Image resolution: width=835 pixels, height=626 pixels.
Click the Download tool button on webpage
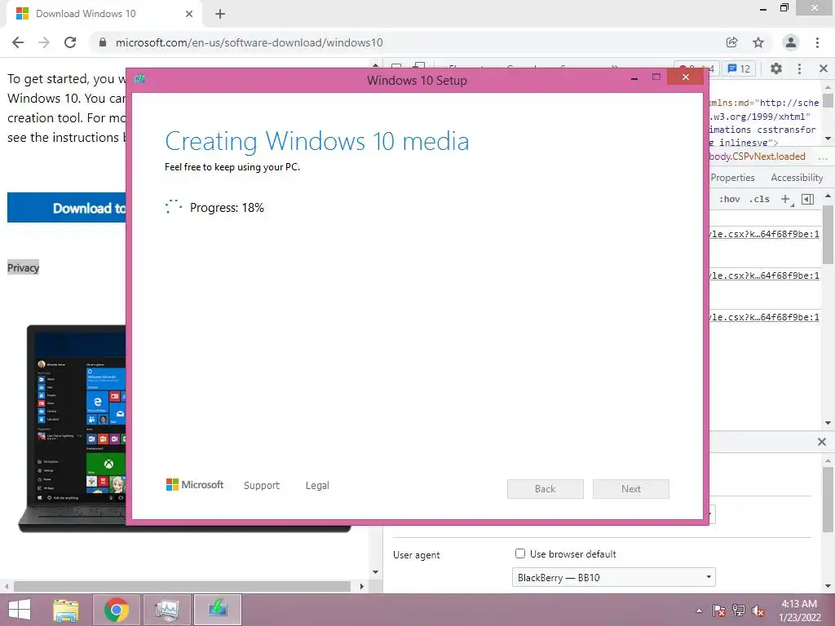pos(67,208)
